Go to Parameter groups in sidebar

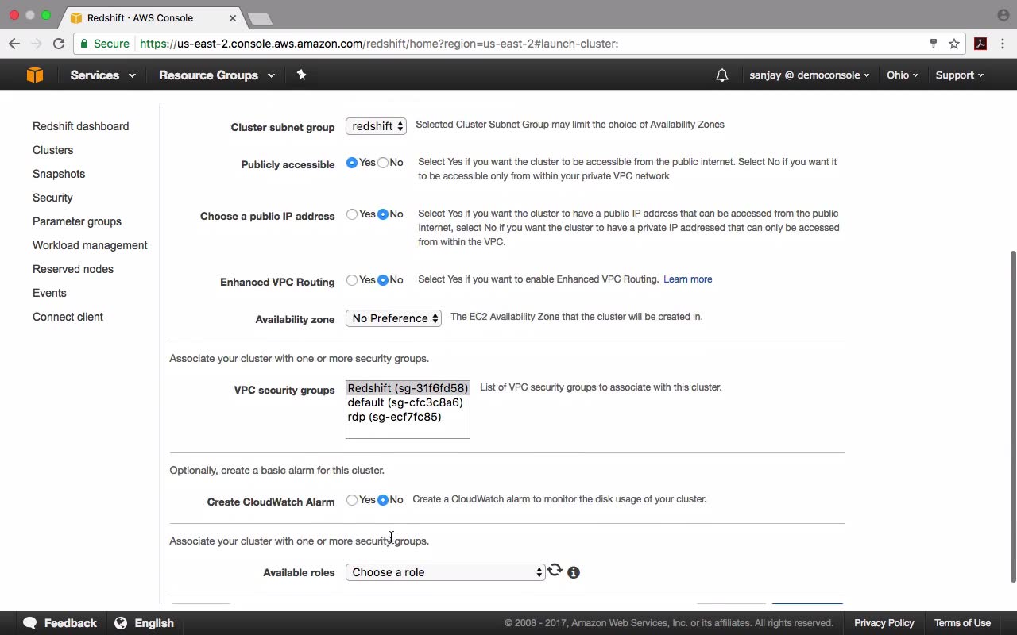coord(77,221)
